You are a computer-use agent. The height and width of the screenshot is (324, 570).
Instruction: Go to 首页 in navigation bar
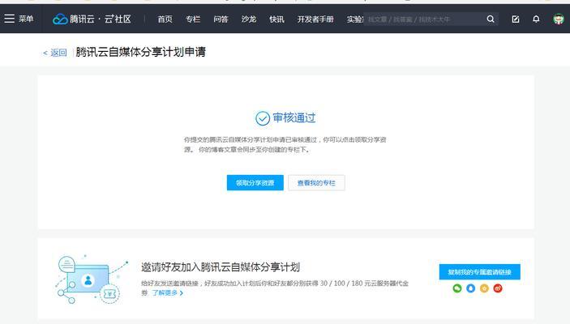[165, 19]
